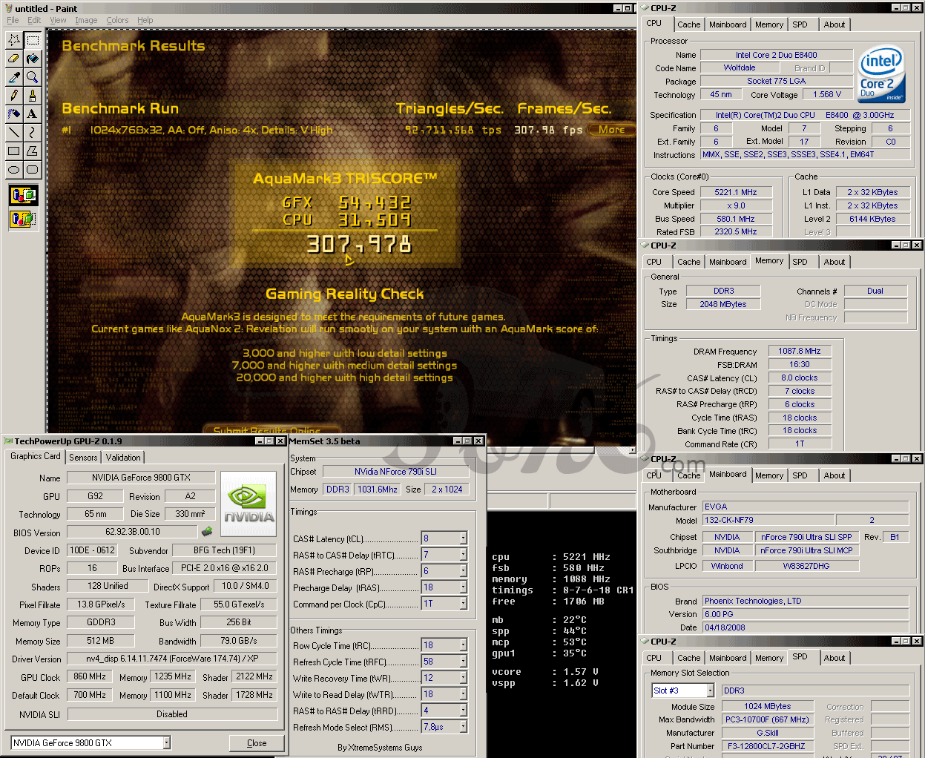Expand the Row Cycle Time (tRC) dropdown
Screen dimensions: 925x758
point(464,645)
